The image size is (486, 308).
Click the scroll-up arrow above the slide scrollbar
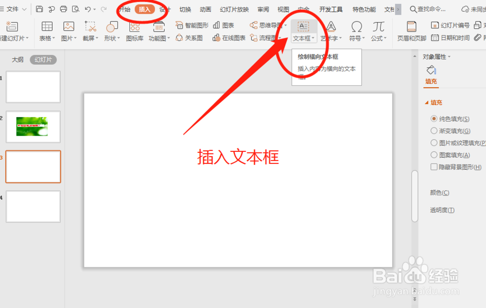pyautogui.click(x=415, y=56)
